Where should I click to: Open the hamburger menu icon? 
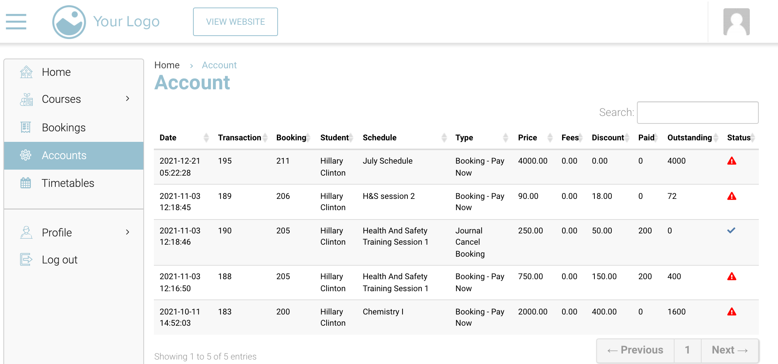(x=16, y=21)
